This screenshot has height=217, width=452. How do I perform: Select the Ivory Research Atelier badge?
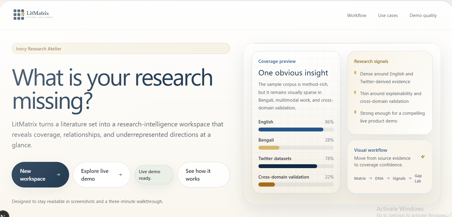(121, 49)
